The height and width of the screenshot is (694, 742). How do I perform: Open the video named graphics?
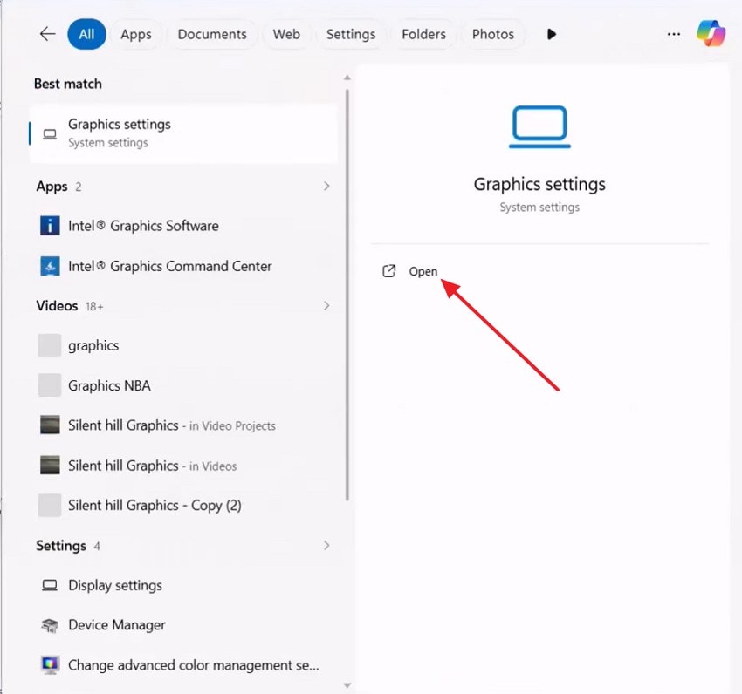pos(183,345)
